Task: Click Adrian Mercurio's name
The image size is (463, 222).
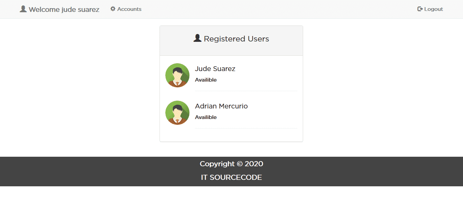Action: [221, 106]
